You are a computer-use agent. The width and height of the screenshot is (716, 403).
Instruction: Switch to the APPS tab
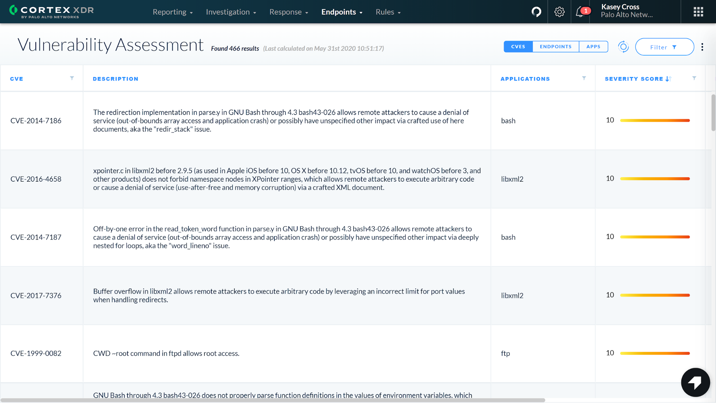pos(594,46)
